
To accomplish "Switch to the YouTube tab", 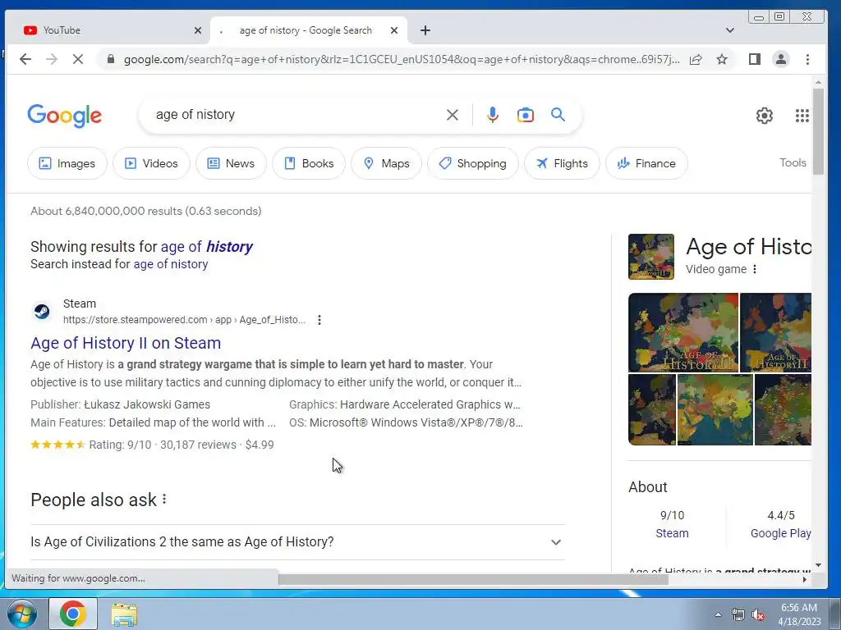I will click(108, 30).
